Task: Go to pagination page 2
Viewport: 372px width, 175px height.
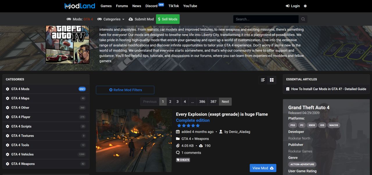Action: click(x=170, y=101)
